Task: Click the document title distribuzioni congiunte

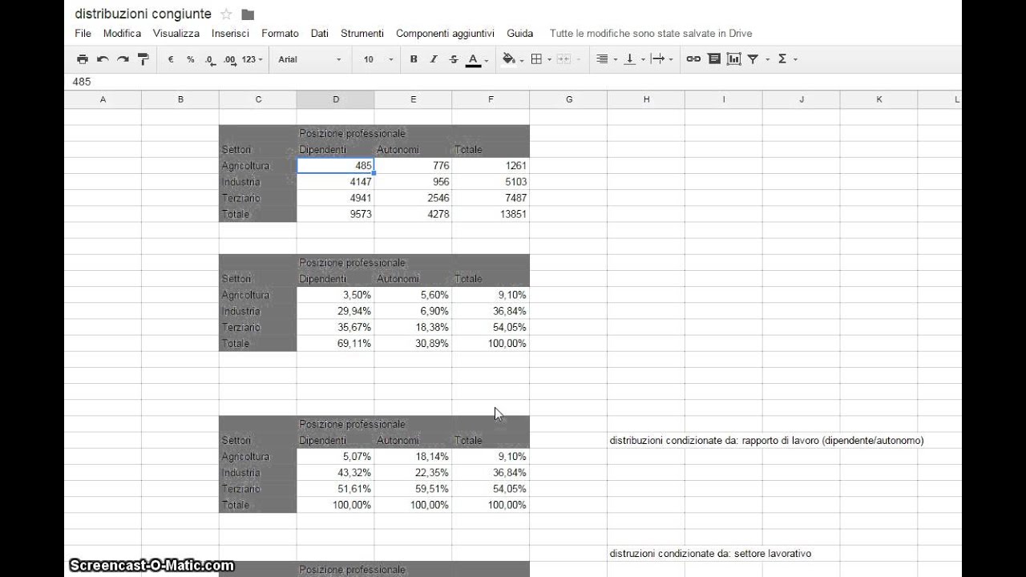Action: click(143, 14)
